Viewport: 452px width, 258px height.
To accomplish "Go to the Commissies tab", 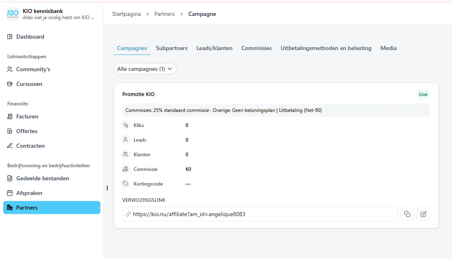I will [x=257, y=48].
